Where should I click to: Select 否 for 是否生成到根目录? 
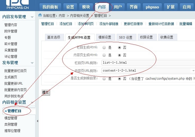click(119, 79)
